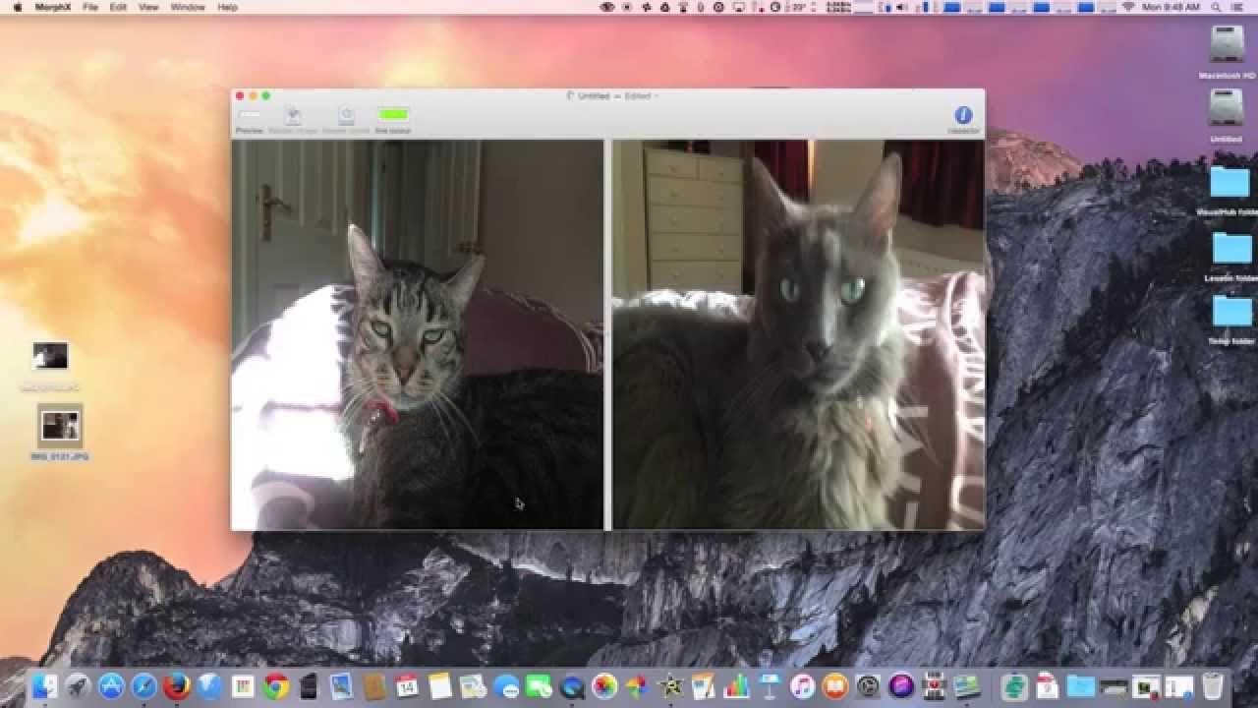Open the Help menu
Screen dimensions: 1258x708
tap(227, 7)
